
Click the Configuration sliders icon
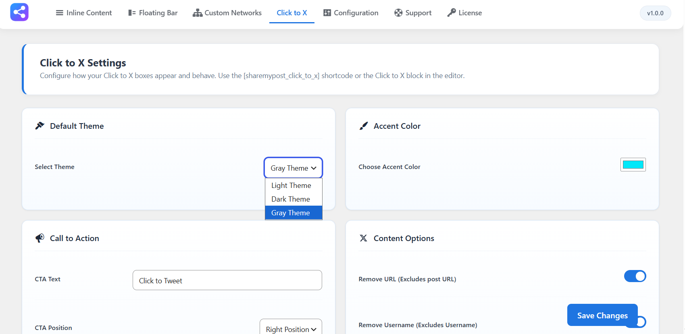tap(327, 13)
